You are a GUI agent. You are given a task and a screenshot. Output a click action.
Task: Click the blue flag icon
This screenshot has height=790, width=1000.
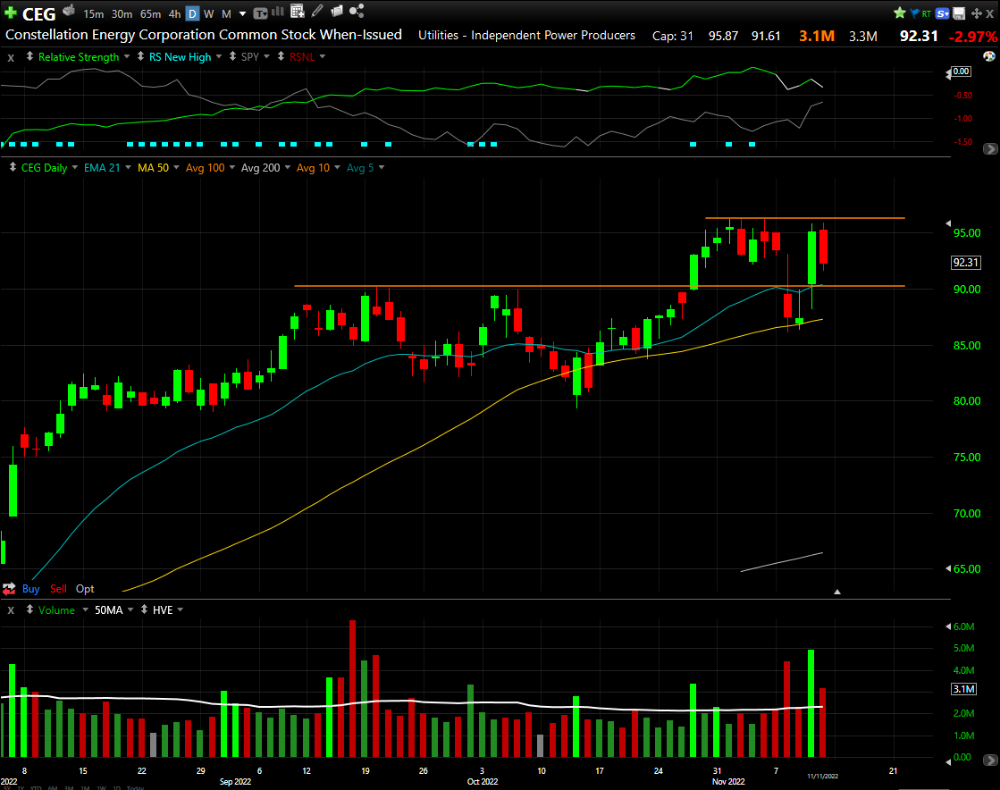click(914, 13)
